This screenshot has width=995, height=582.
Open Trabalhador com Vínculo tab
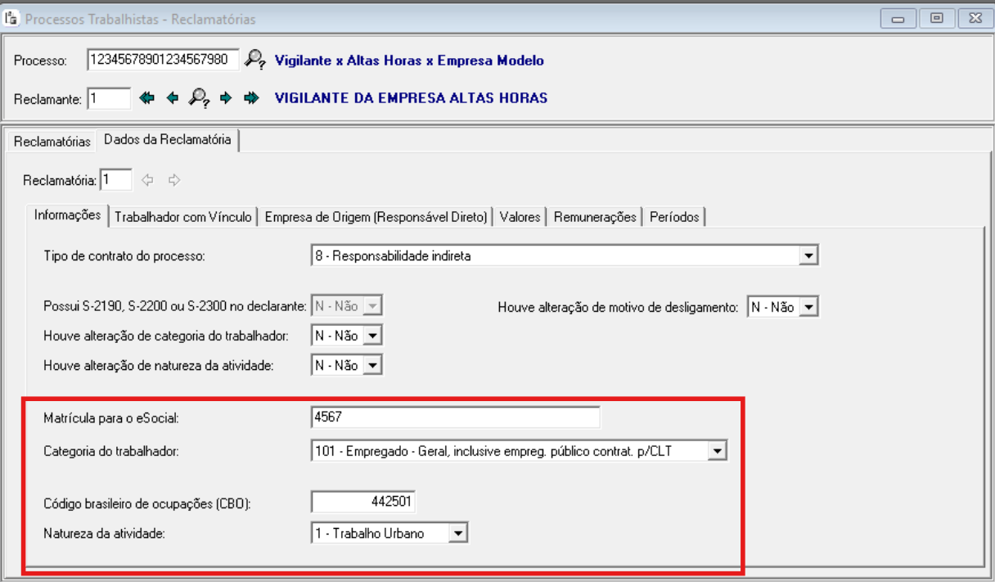[185, 217]
